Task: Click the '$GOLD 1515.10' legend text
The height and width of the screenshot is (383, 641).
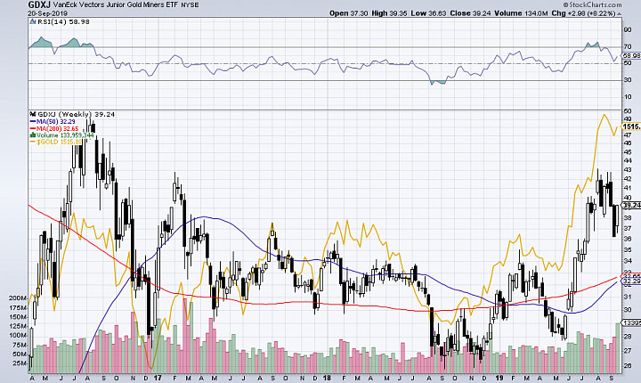Action: click(60, 142)
